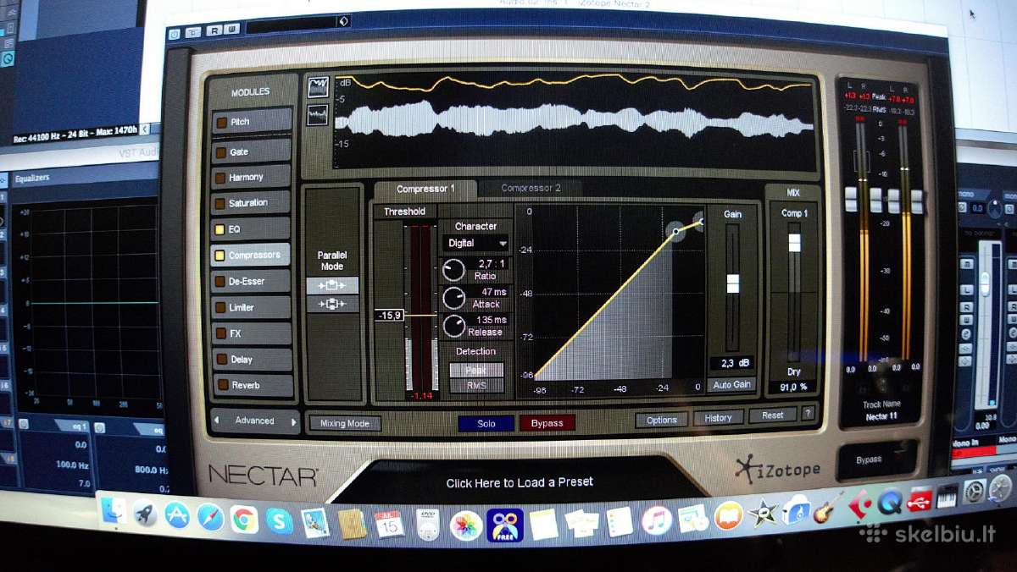Toggle the Pitch module enable light

[220, 122]
